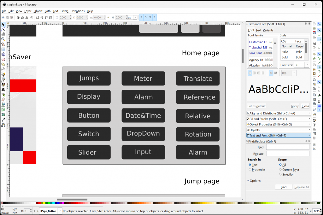This screenshot has height=215, width=323.
Task: Click Raise selection to top icon
Action: coord(50,18)
